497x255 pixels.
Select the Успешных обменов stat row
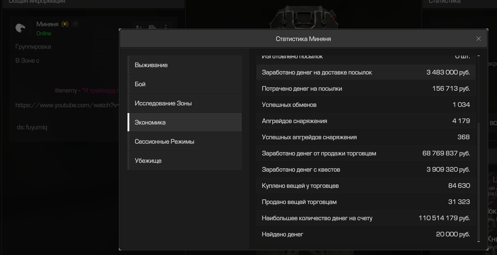point(365,105)
